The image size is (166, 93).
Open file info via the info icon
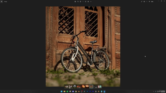click(86, 2)
